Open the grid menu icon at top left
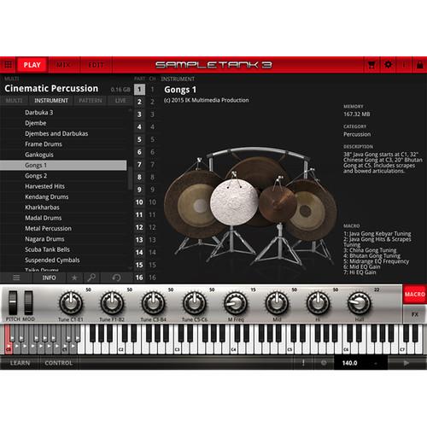 point(9,65)
